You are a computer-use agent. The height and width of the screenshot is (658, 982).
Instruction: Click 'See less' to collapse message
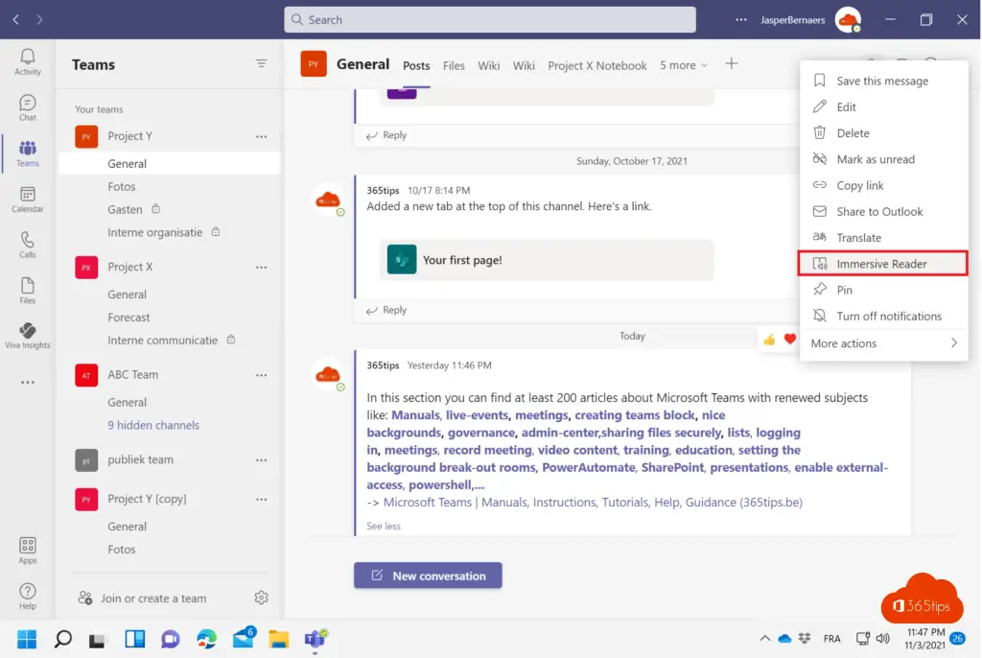click(384, 526)
